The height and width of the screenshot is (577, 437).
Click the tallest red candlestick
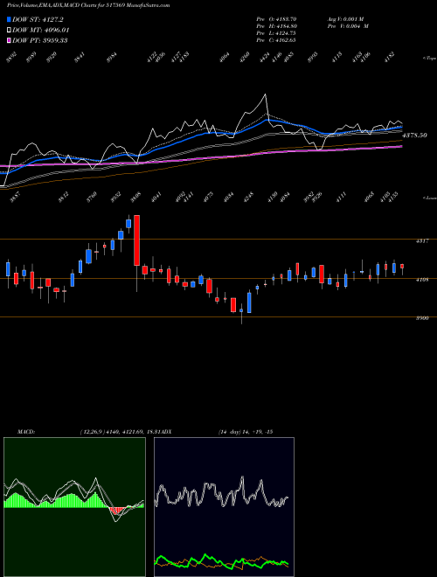(137, 240)
